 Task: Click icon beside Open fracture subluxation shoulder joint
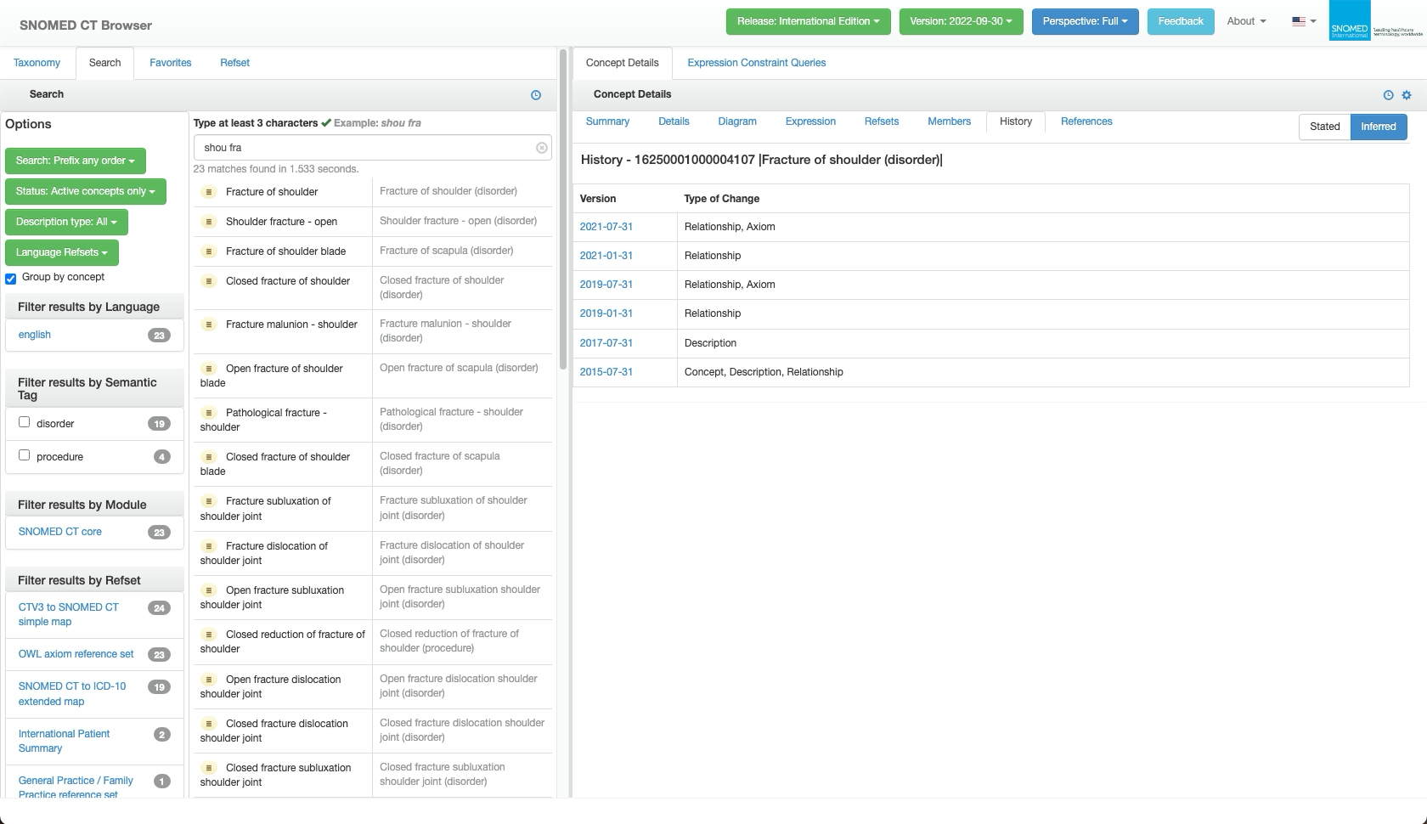(x=209, y=590)
